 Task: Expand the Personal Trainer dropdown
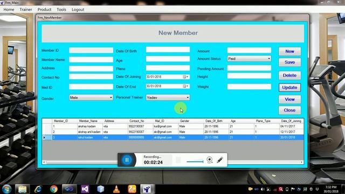[188, 98]
